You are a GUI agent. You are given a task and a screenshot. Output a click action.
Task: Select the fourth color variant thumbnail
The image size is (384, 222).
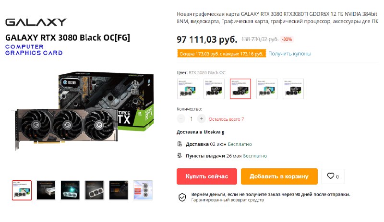coord(267,89)
